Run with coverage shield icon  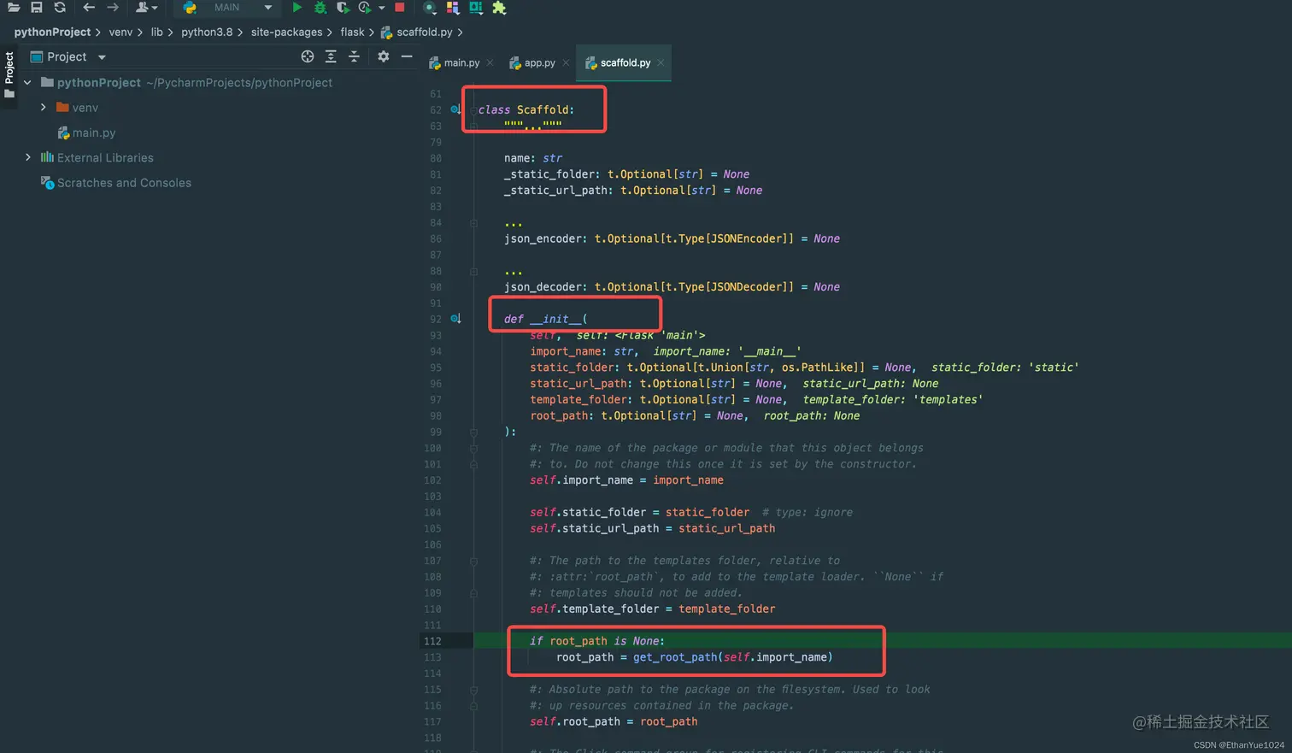click(343, 8)
